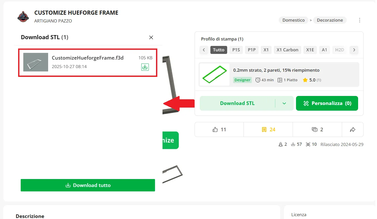Image resolution: width=377 pixels, height=219 pixels.
Task: Click the share arrow icon
Action: point(353,129)
